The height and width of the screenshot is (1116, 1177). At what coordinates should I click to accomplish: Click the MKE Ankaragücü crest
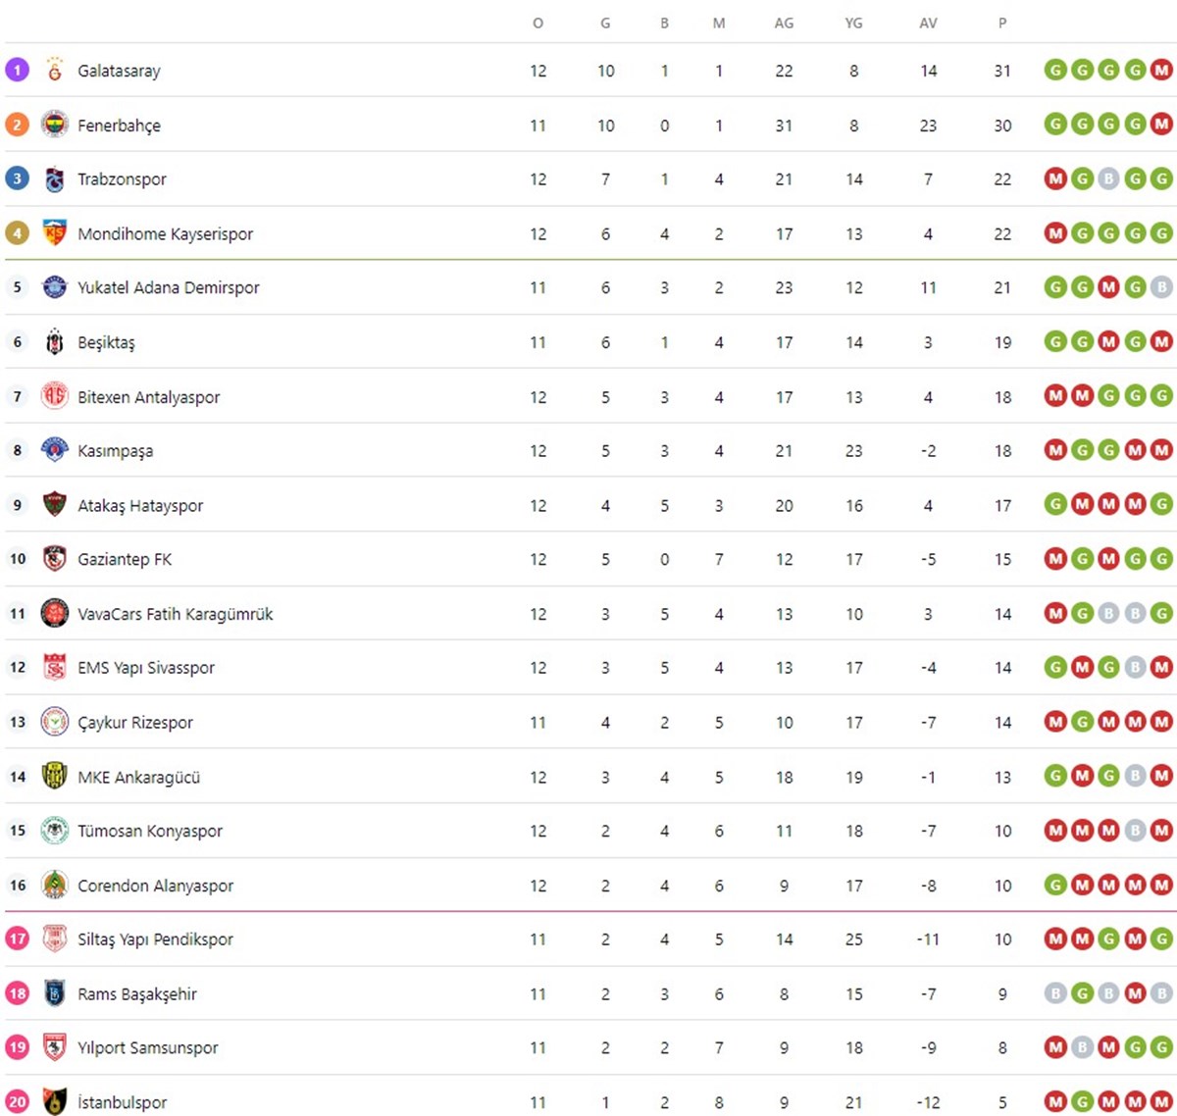pos(55,777)
